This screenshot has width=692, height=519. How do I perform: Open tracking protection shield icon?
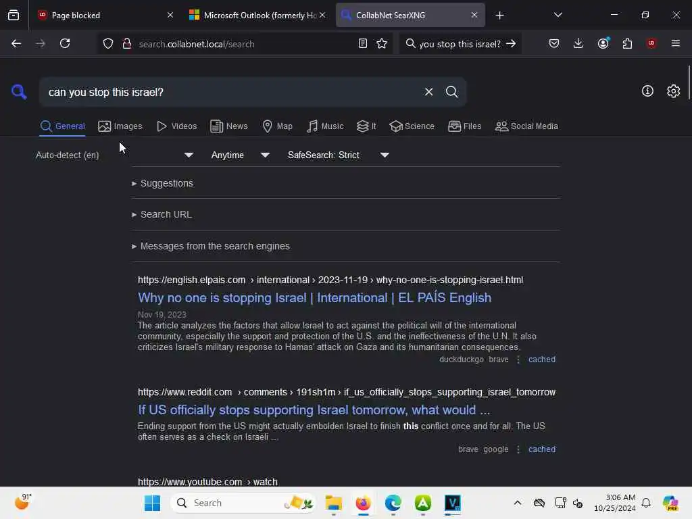coord(108,44)
